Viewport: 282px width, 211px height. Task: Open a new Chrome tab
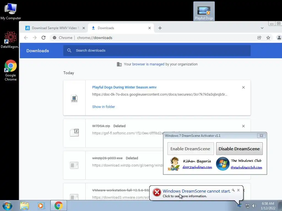pos(160,28)
